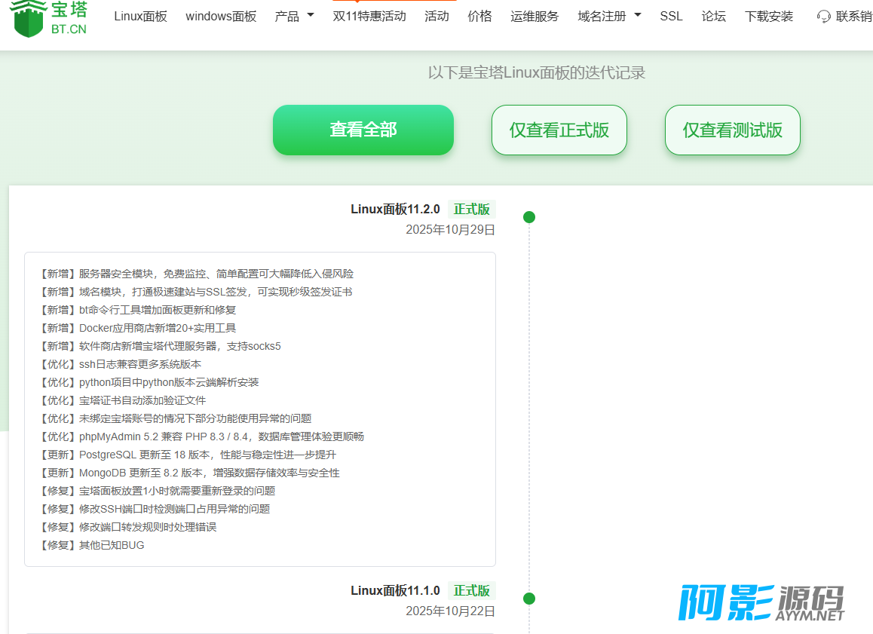
Task: Expand the 产品 dropdown arrow
Action: pos(311,16)
